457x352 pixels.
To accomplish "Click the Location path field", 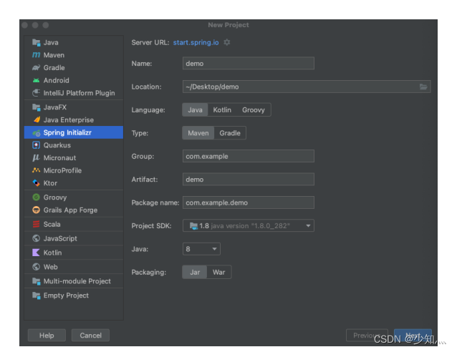I will (x=307, y=87).
